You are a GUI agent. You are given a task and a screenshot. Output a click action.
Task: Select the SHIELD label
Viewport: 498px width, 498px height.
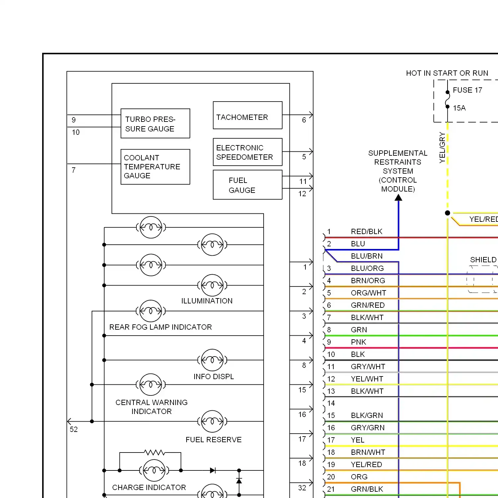click(483, 260)
